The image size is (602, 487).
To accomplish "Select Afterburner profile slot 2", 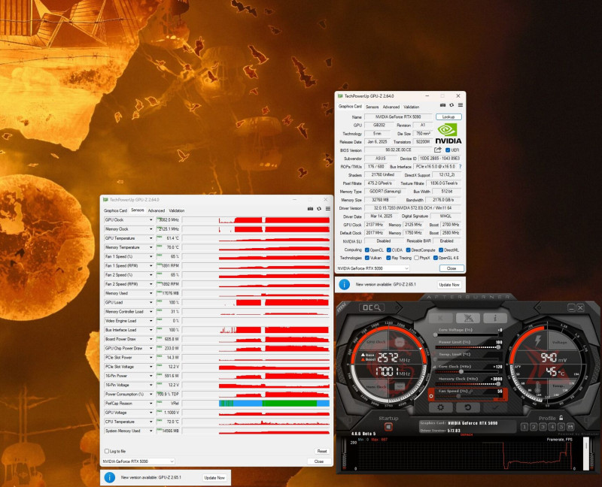I will point(534,426).
